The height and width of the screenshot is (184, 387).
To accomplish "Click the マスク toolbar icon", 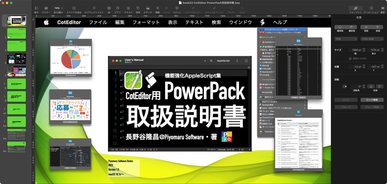I will tap(242, 8).
